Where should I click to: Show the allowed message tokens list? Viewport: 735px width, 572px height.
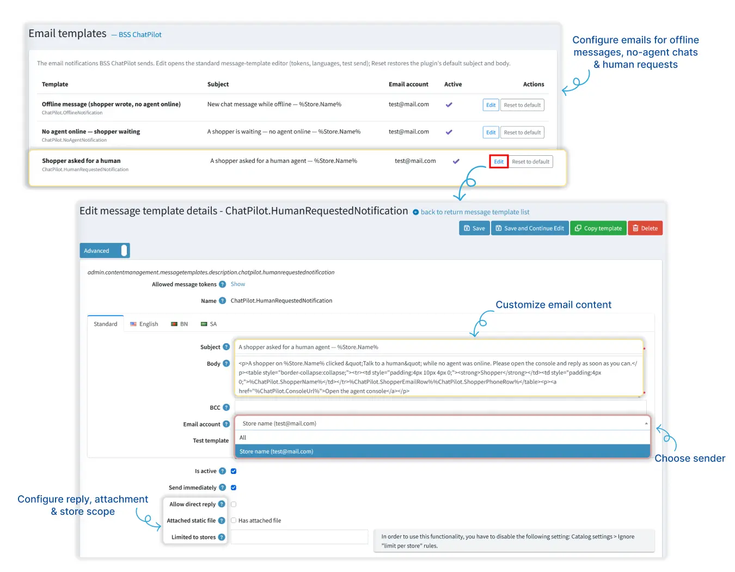[x=238, y=284]
